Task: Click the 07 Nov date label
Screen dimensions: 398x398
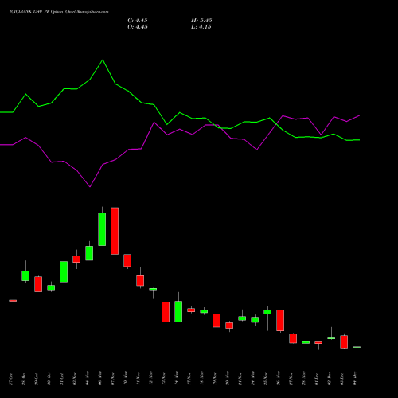Action: [x=113, y=378]
